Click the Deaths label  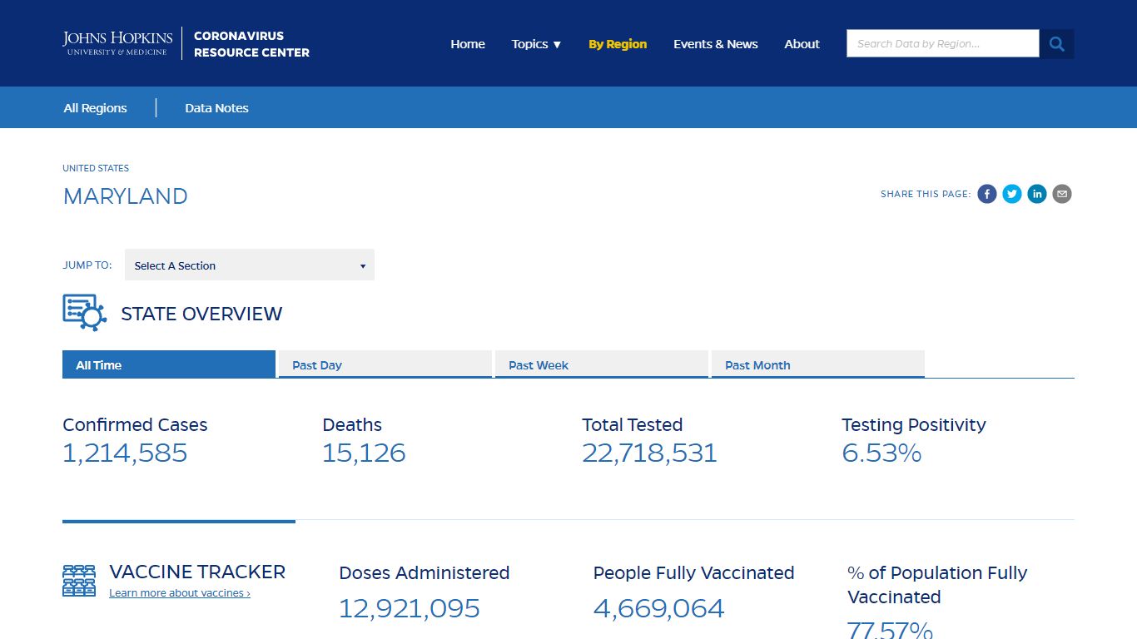click(x=352, y=425)
